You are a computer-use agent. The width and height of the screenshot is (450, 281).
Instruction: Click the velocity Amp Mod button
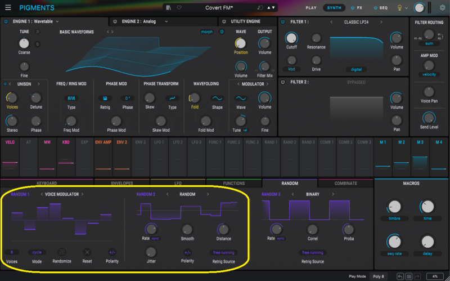(429, 74)
